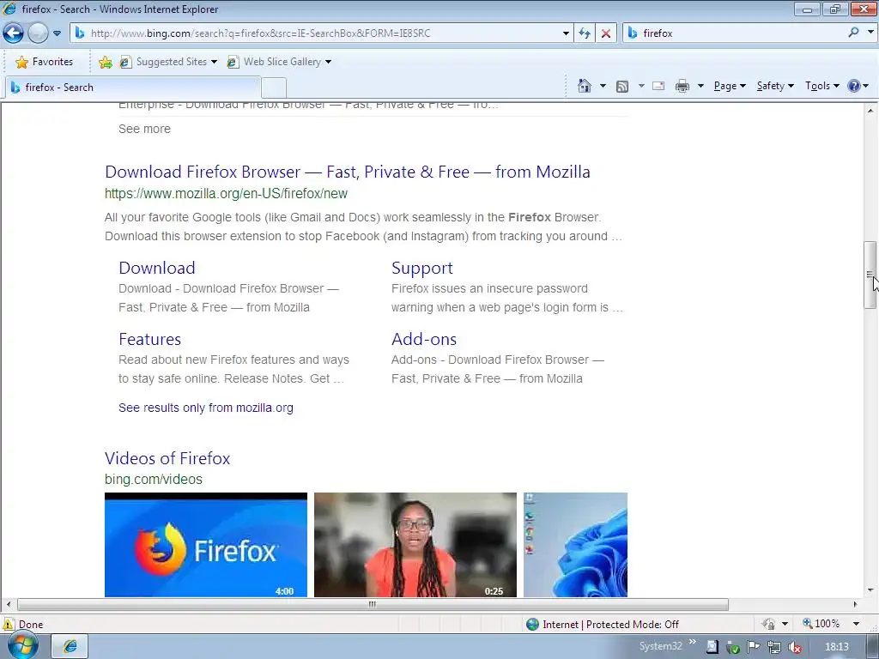Expand the zoom level dropdown arrow
This screenshot has width=879, height=659.
pos(856,624)
